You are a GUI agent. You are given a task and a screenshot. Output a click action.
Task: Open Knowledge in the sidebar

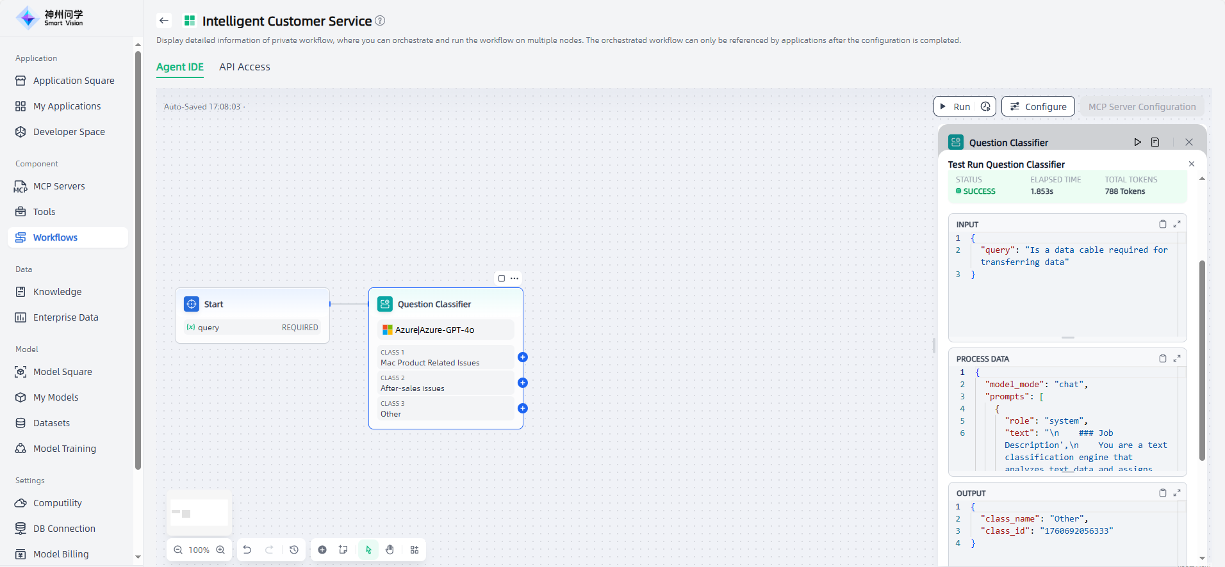tap(58, 292)
